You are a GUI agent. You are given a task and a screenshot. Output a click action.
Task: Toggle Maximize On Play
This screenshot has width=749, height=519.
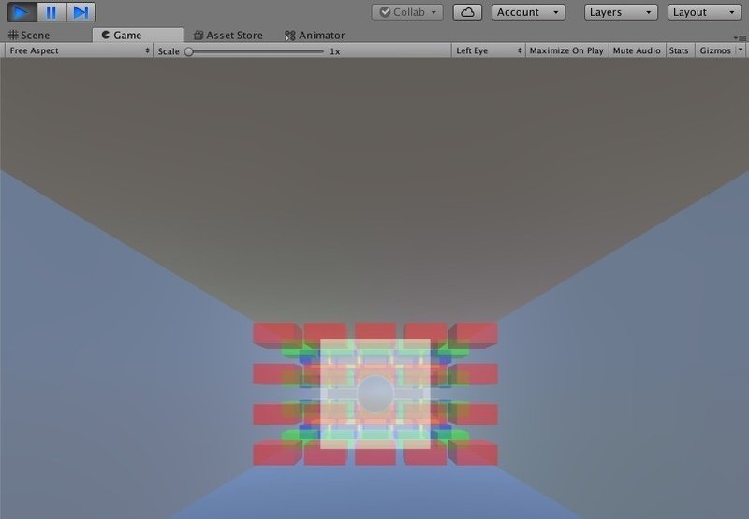point(566,50)
